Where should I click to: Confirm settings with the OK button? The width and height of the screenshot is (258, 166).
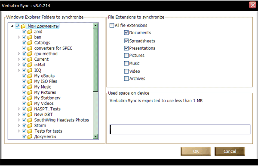coord(196,151)
